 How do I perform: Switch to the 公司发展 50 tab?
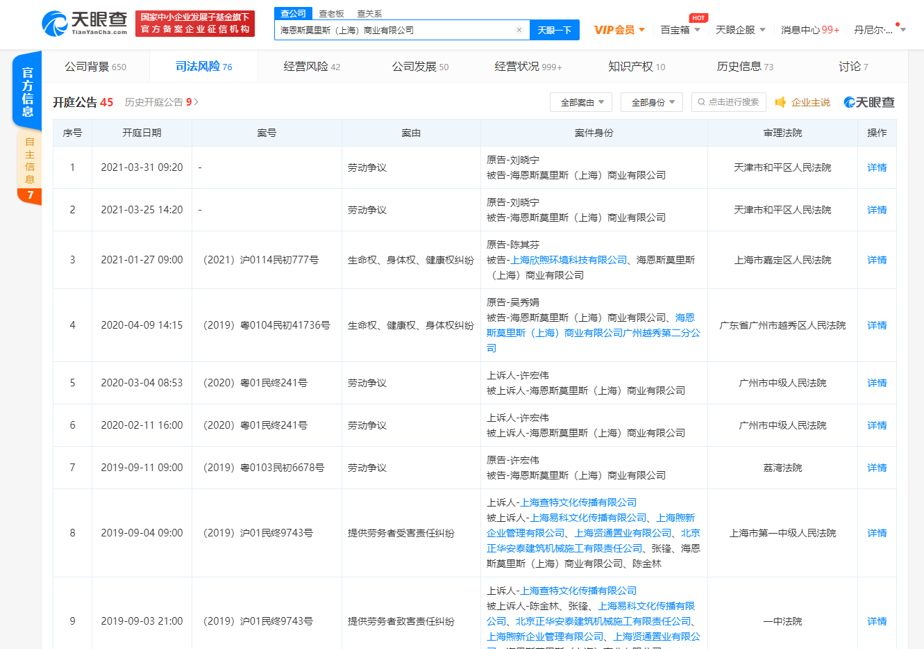coord(420,67)
